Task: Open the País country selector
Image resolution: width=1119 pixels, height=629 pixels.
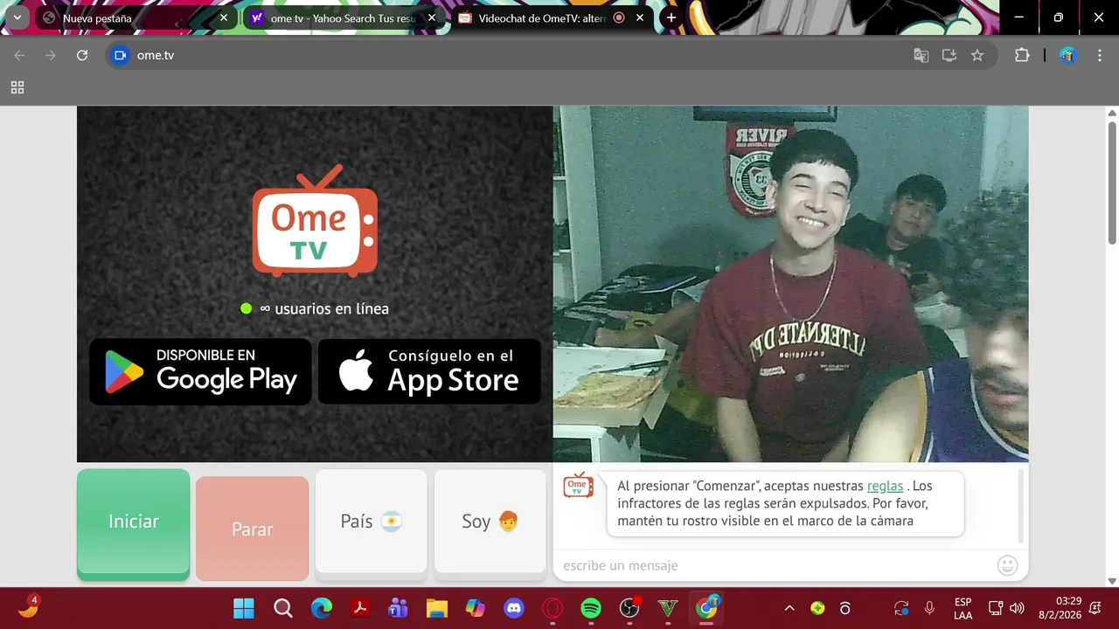Action: [372, 524]
